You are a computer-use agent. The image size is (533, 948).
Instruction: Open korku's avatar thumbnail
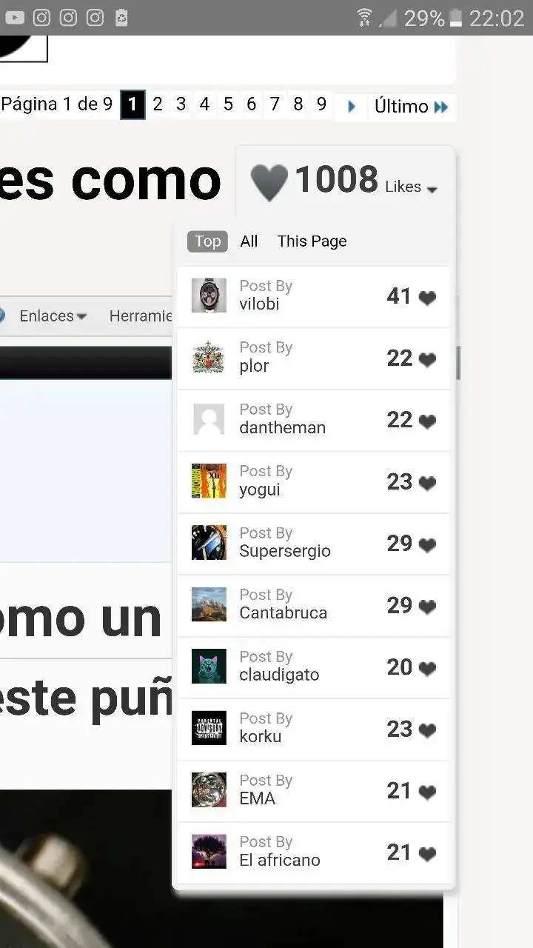209,728
